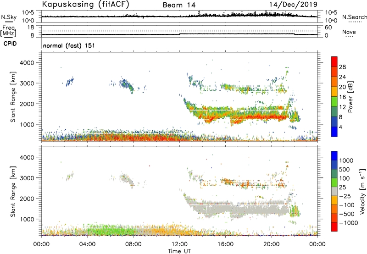Click the "25" label on Velocity color bar
Image resolution: width=367 pixels, height=254 pixels.
point(342,188)
